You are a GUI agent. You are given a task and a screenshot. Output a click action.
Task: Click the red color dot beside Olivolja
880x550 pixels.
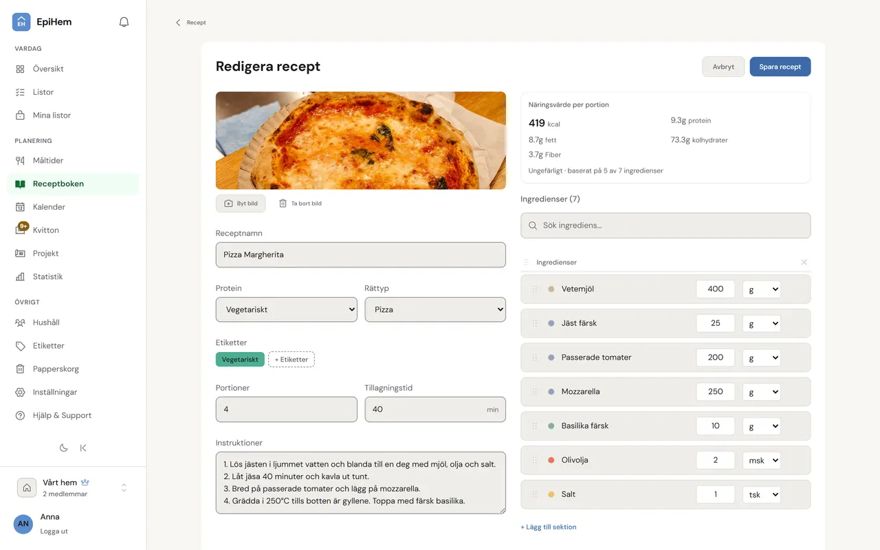551,460
